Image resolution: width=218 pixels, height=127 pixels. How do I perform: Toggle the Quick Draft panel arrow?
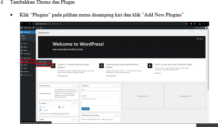(x=120, y=86)
